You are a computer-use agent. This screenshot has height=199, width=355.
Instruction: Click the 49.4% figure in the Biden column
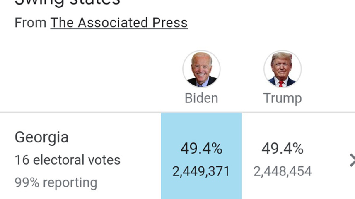201,149
